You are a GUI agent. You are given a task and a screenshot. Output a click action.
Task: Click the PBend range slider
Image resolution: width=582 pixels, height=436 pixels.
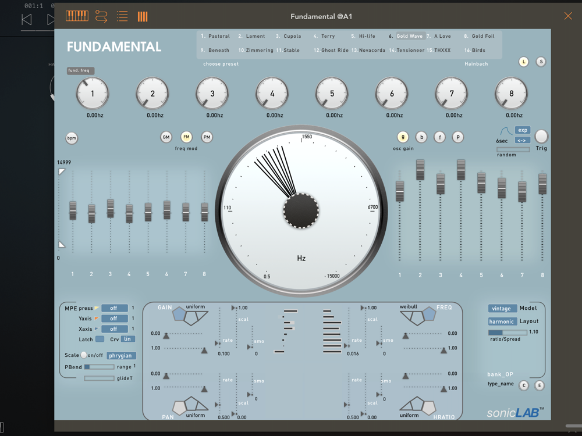click(99, 367)
